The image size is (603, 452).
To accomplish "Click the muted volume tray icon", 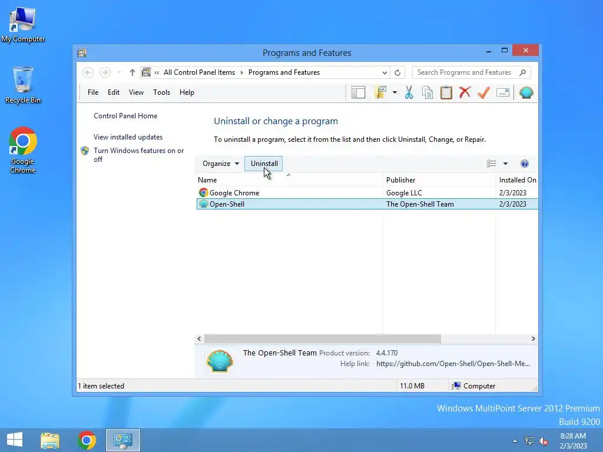I will point(544,441).
